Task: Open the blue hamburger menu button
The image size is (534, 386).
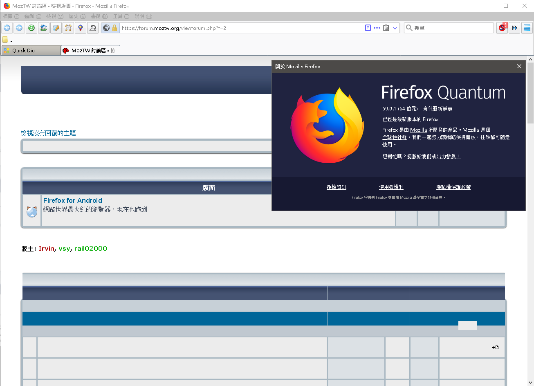Action: (x=527, y=28)
